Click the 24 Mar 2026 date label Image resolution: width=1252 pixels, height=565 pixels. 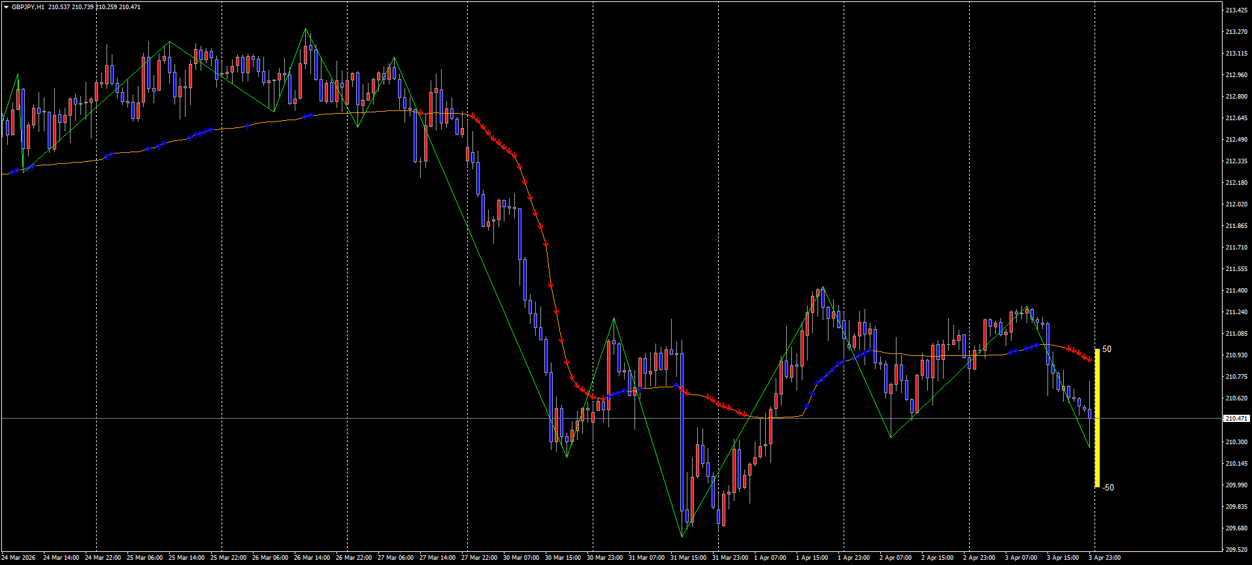(18, 558)
